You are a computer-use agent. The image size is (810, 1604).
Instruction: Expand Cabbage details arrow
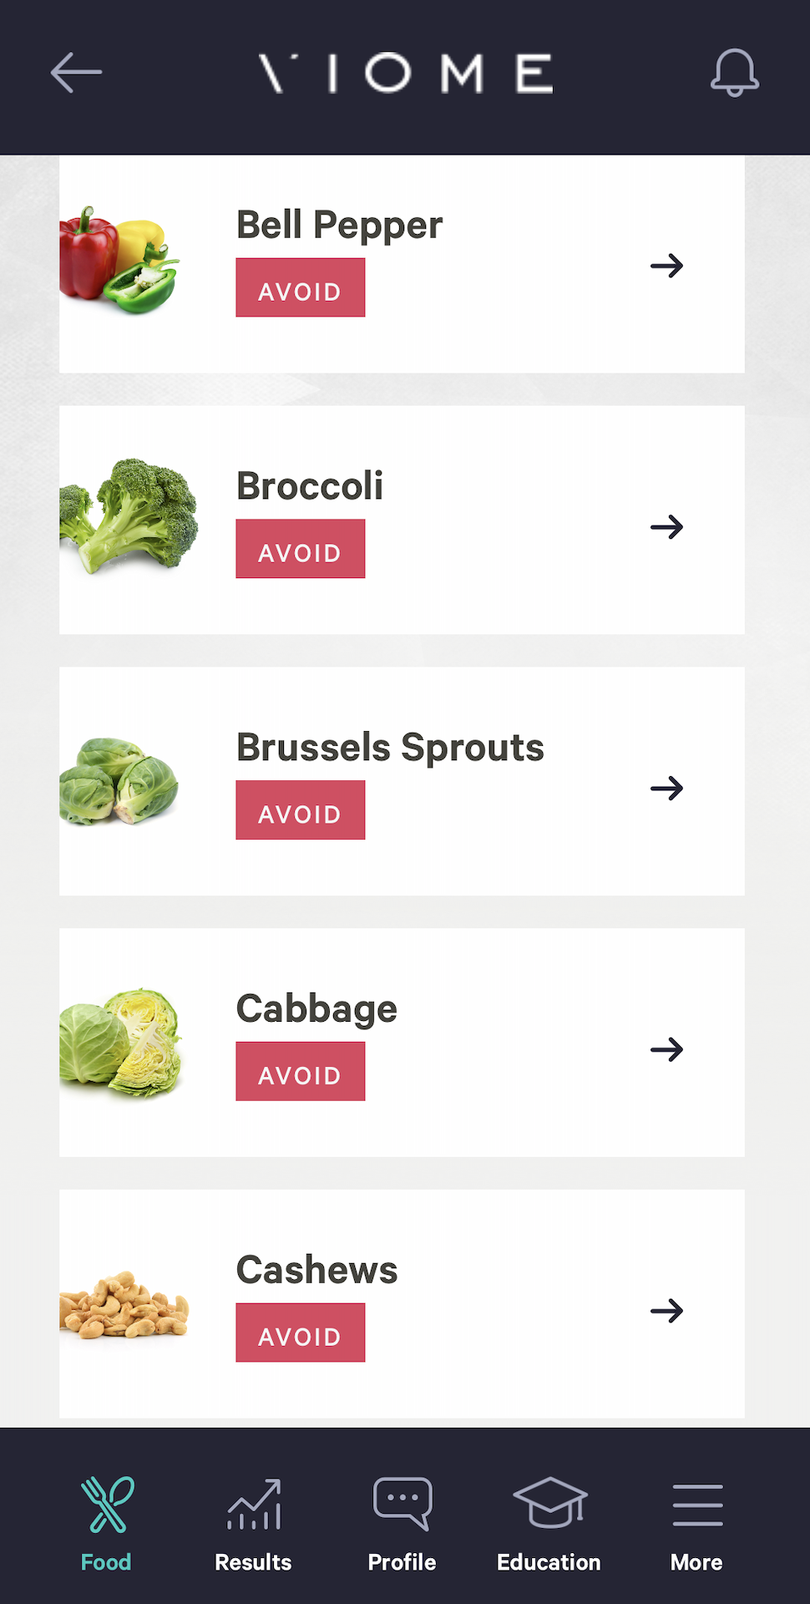coord(666,1049)
